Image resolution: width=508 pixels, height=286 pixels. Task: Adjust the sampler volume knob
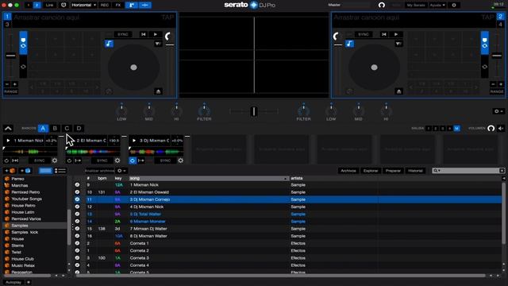click(x=491, y=129)
